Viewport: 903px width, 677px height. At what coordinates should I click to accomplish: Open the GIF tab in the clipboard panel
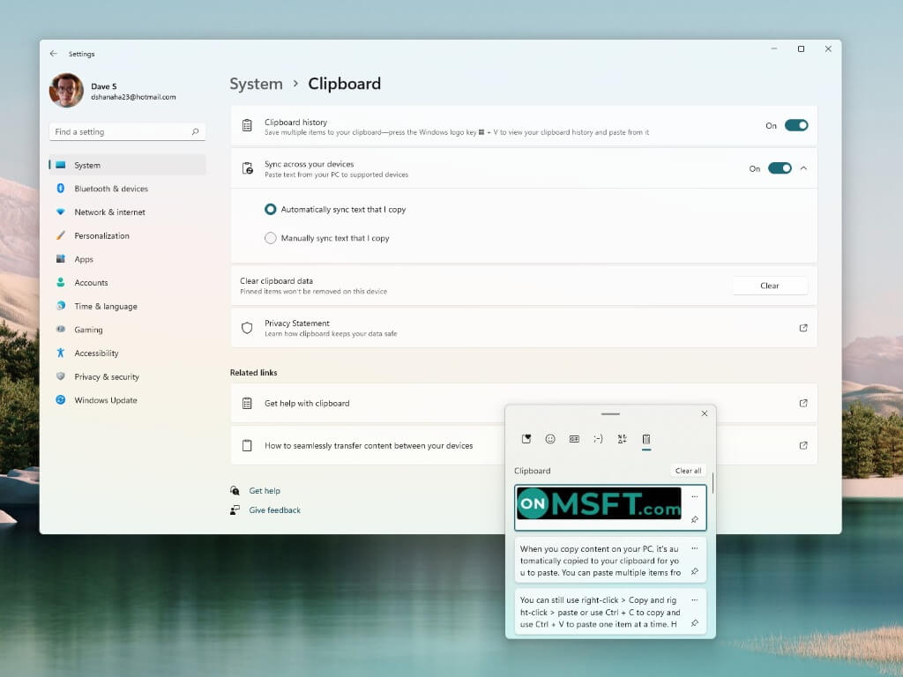[x=574, y=439]
